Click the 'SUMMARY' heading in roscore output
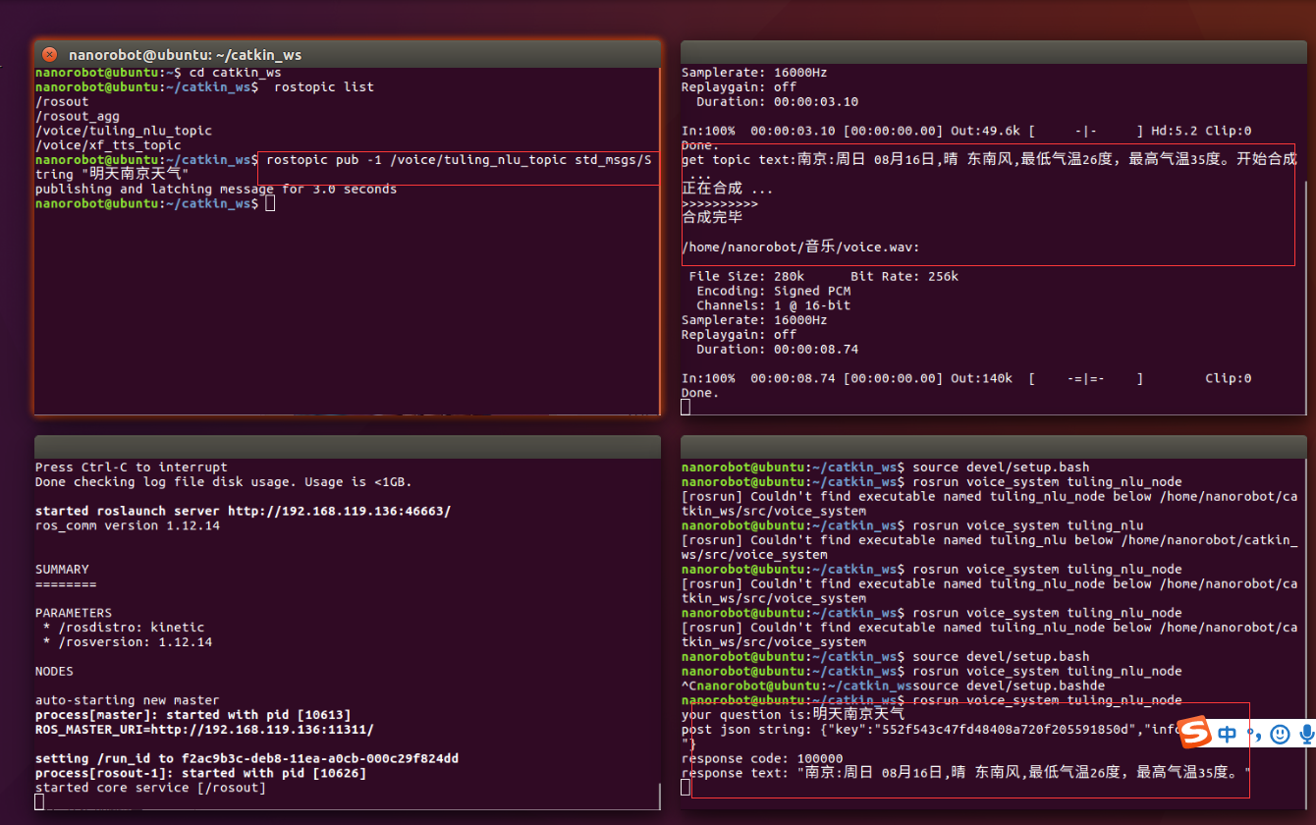1316x825 pixels. point(62,569)
